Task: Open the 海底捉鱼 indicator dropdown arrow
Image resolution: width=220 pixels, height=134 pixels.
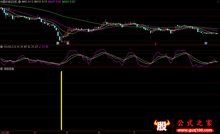Action: pos(2,69)
